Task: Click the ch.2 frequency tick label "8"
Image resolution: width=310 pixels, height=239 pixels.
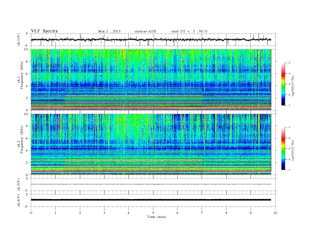Action: coord(27,126)
